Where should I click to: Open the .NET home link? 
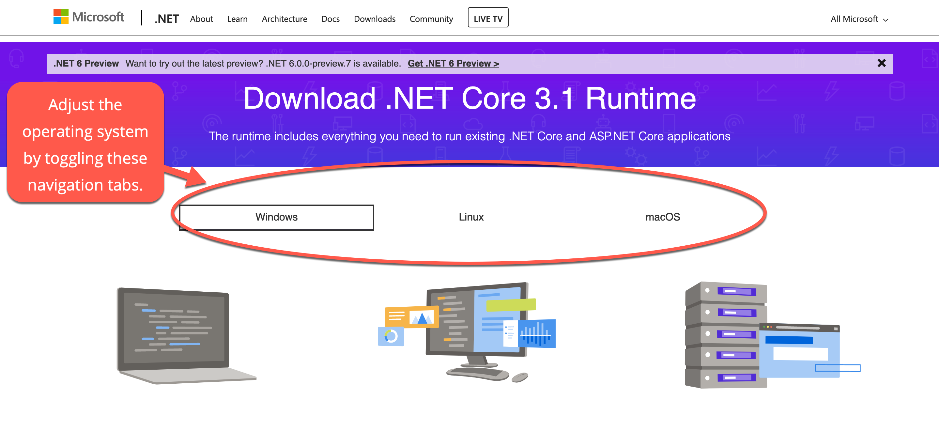(x=167, y=19)
